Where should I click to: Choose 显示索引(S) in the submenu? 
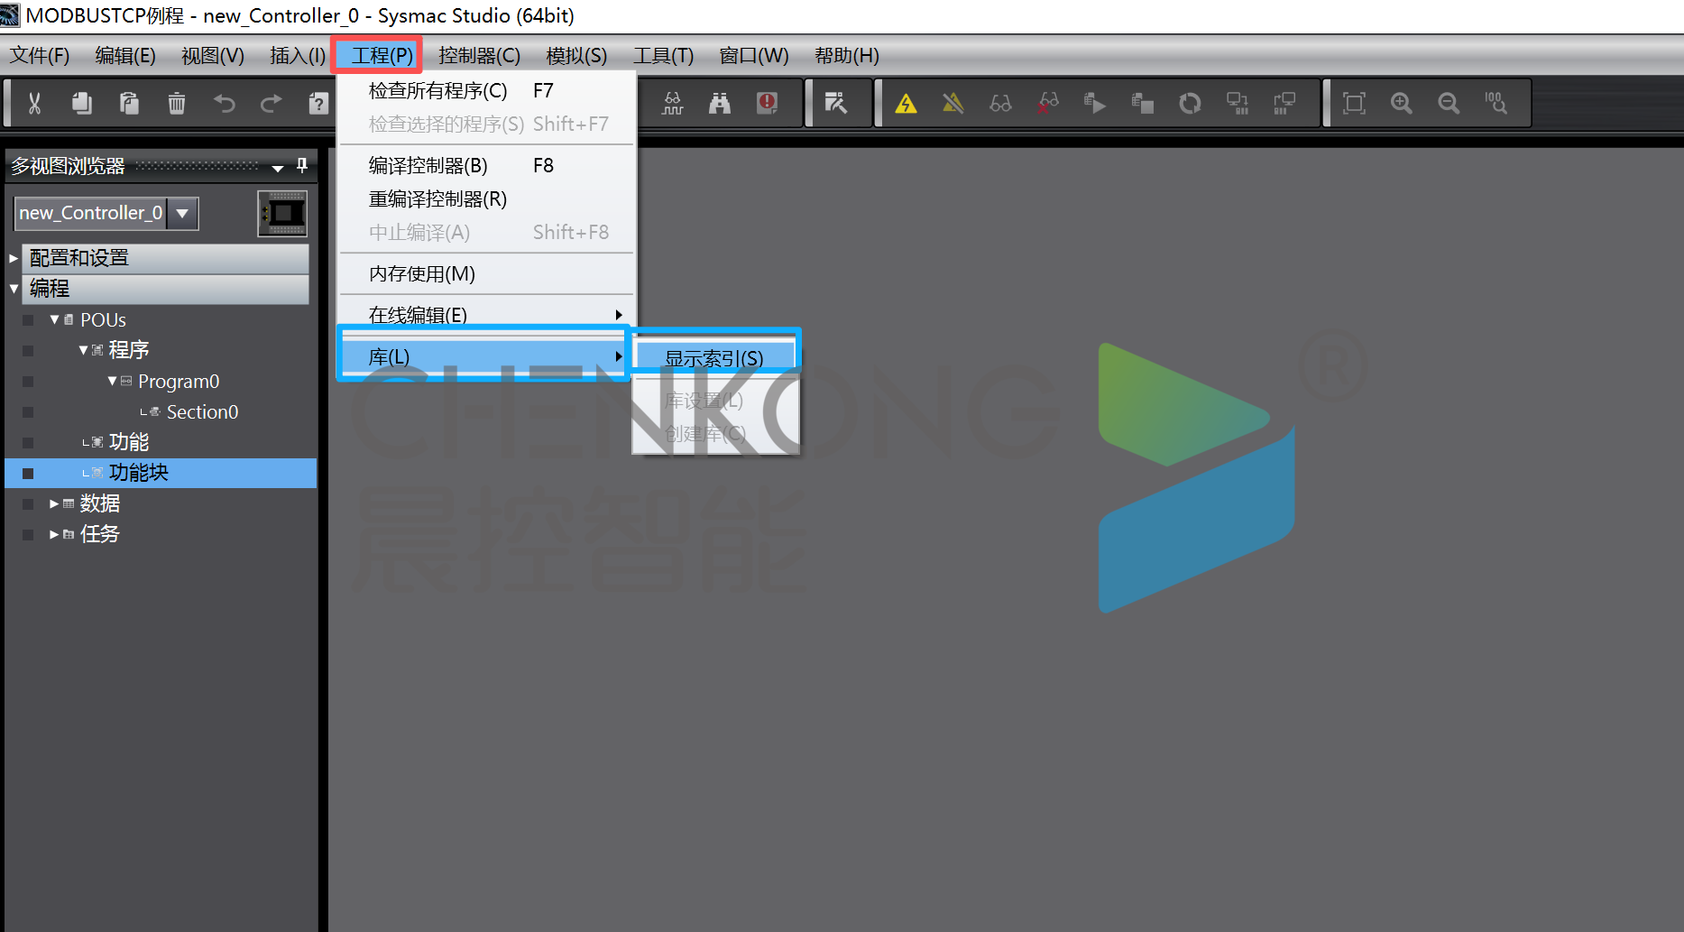(714, 358)
